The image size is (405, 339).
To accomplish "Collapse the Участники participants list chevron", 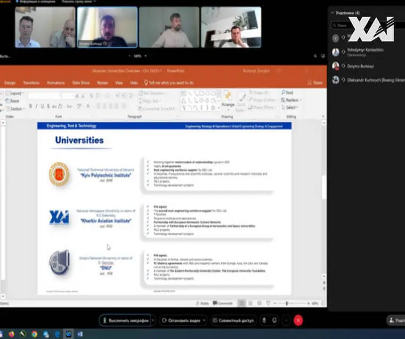I will (x=333, y=13).
